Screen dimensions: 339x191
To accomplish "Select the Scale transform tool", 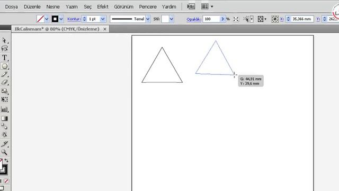I will [4, 91].
